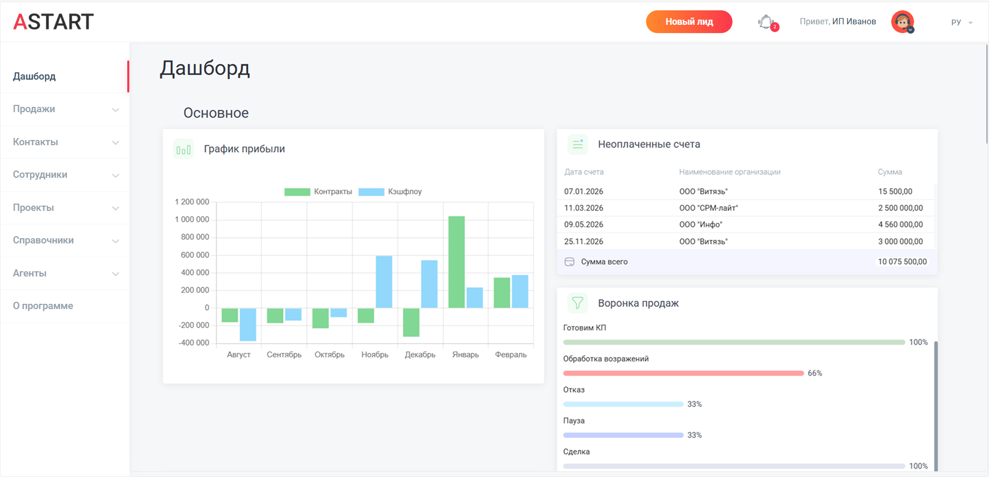Click the sales funnel filter icon

(x=577, y=303)
